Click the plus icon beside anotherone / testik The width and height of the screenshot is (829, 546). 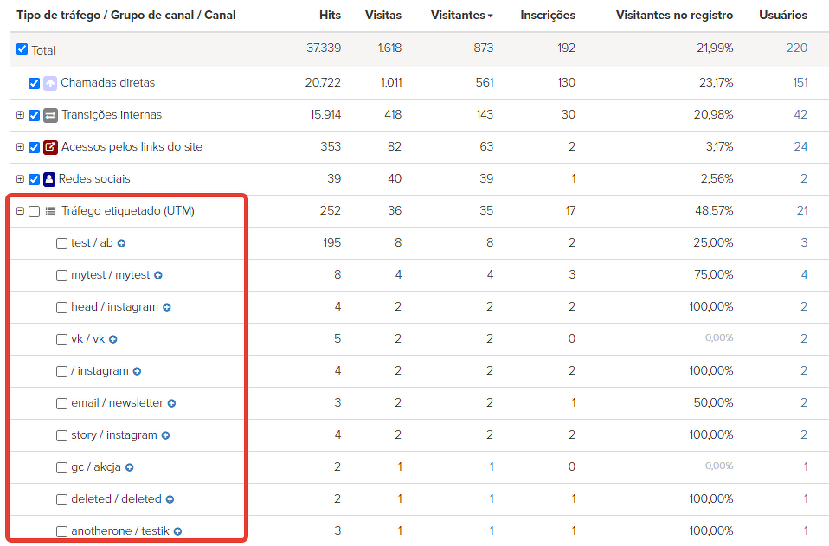[177, 531]
